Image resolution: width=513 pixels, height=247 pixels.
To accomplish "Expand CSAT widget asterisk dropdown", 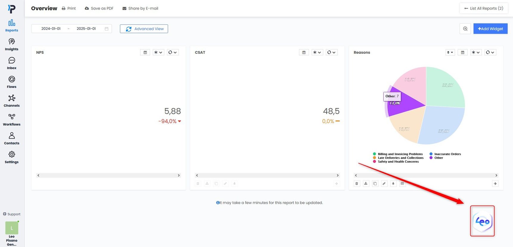I will (x=317, y=52).
